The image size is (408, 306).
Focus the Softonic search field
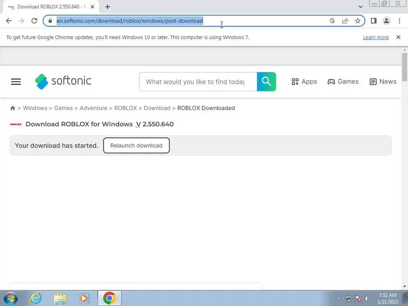pos(198,82)
